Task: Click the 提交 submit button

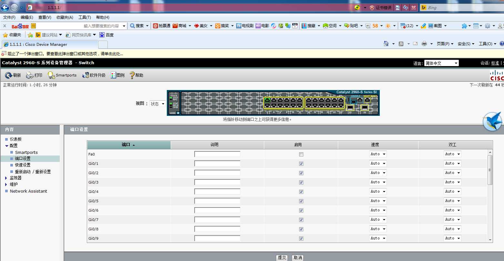Action: pyautogui.click(x=282, y=257)
